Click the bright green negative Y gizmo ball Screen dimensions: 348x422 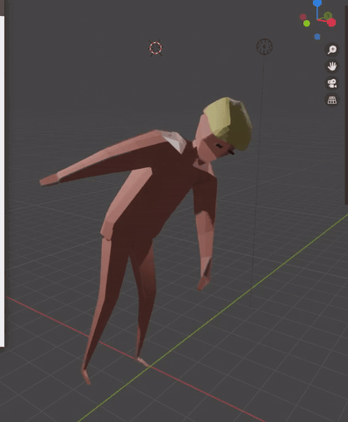[x=307, y=24]
